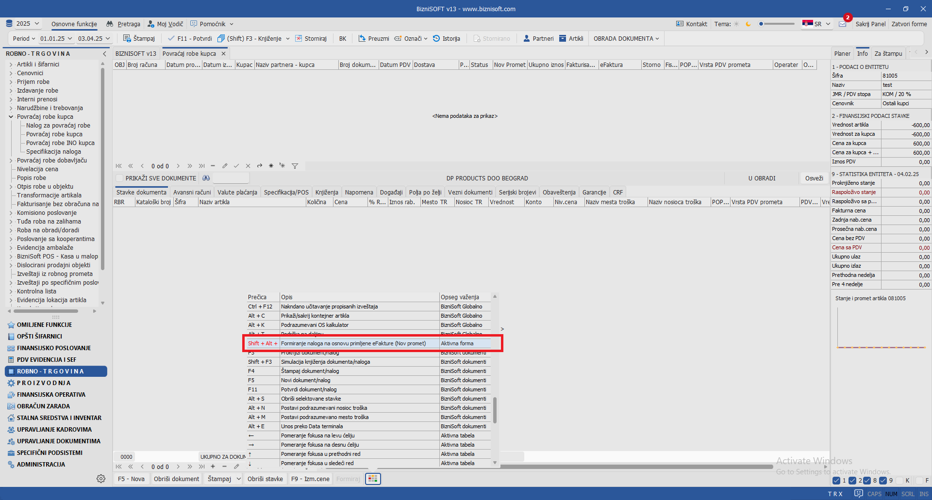Click the Storniraj toolbar icon

299,38
